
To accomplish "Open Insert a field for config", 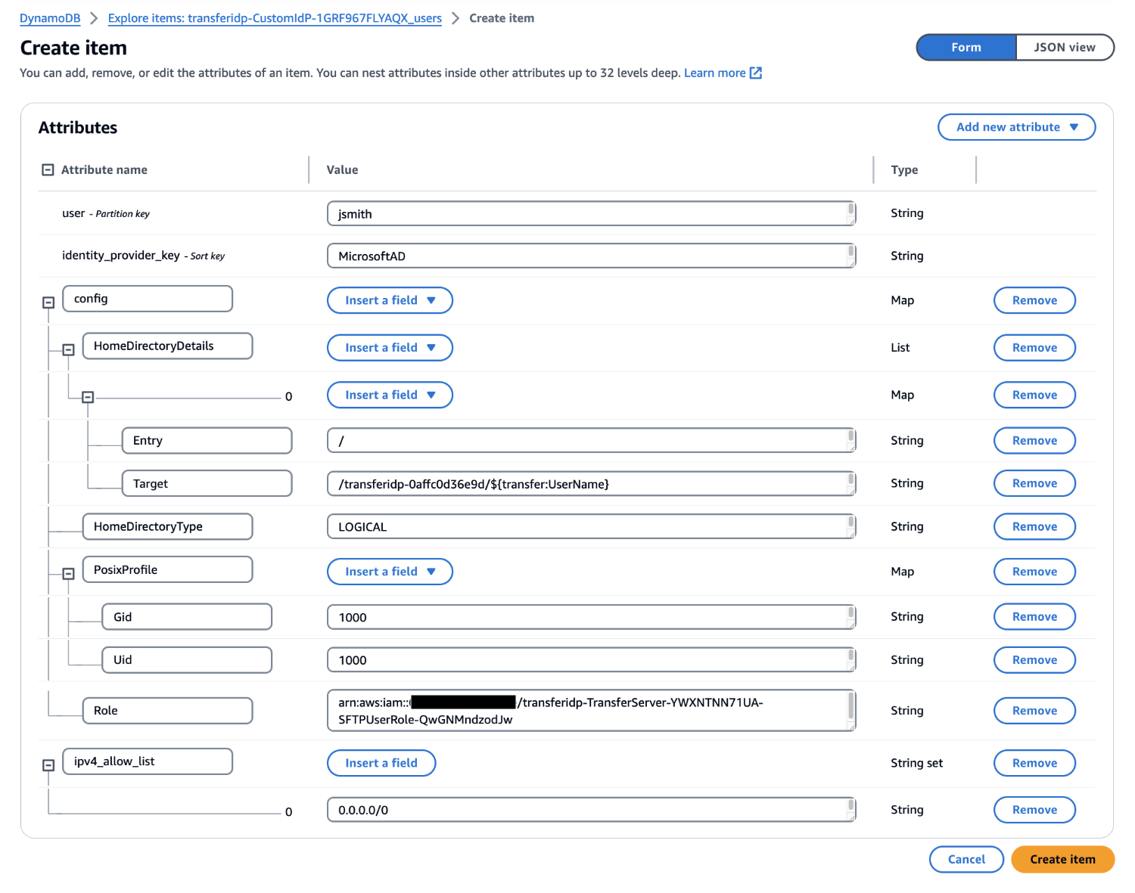I will click(389, 300).
